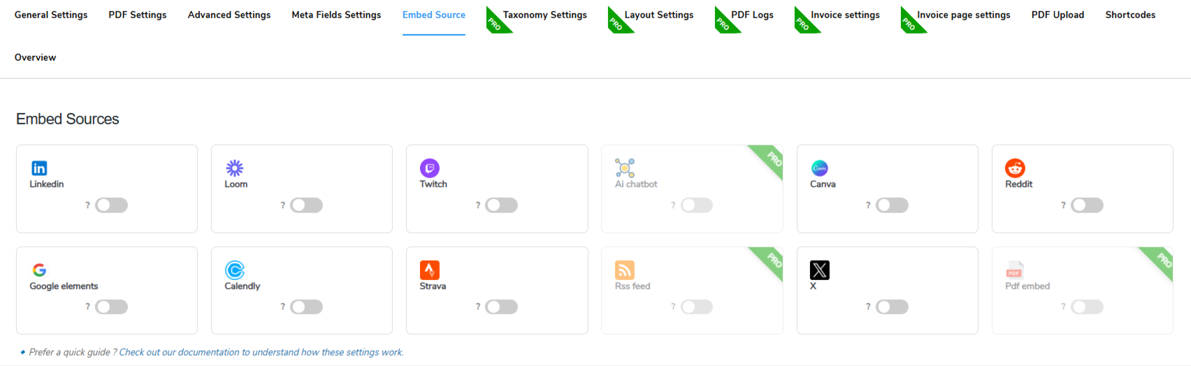The height and width of the screenshot is (366, 1191).
Task: Click the Rss feed icon
Action: coord(625,270)
